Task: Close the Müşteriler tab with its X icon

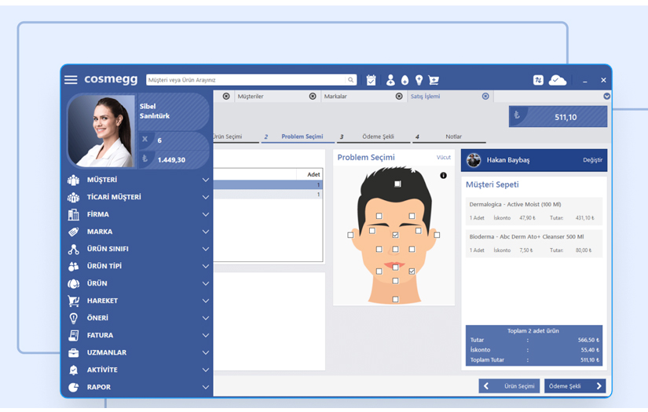Action: coord(313,97)
